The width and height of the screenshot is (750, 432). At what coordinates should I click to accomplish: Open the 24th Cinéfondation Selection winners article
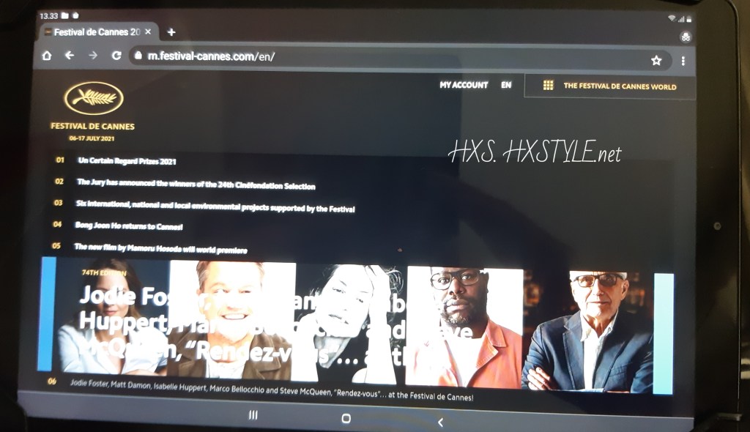[x=196, y=186]
